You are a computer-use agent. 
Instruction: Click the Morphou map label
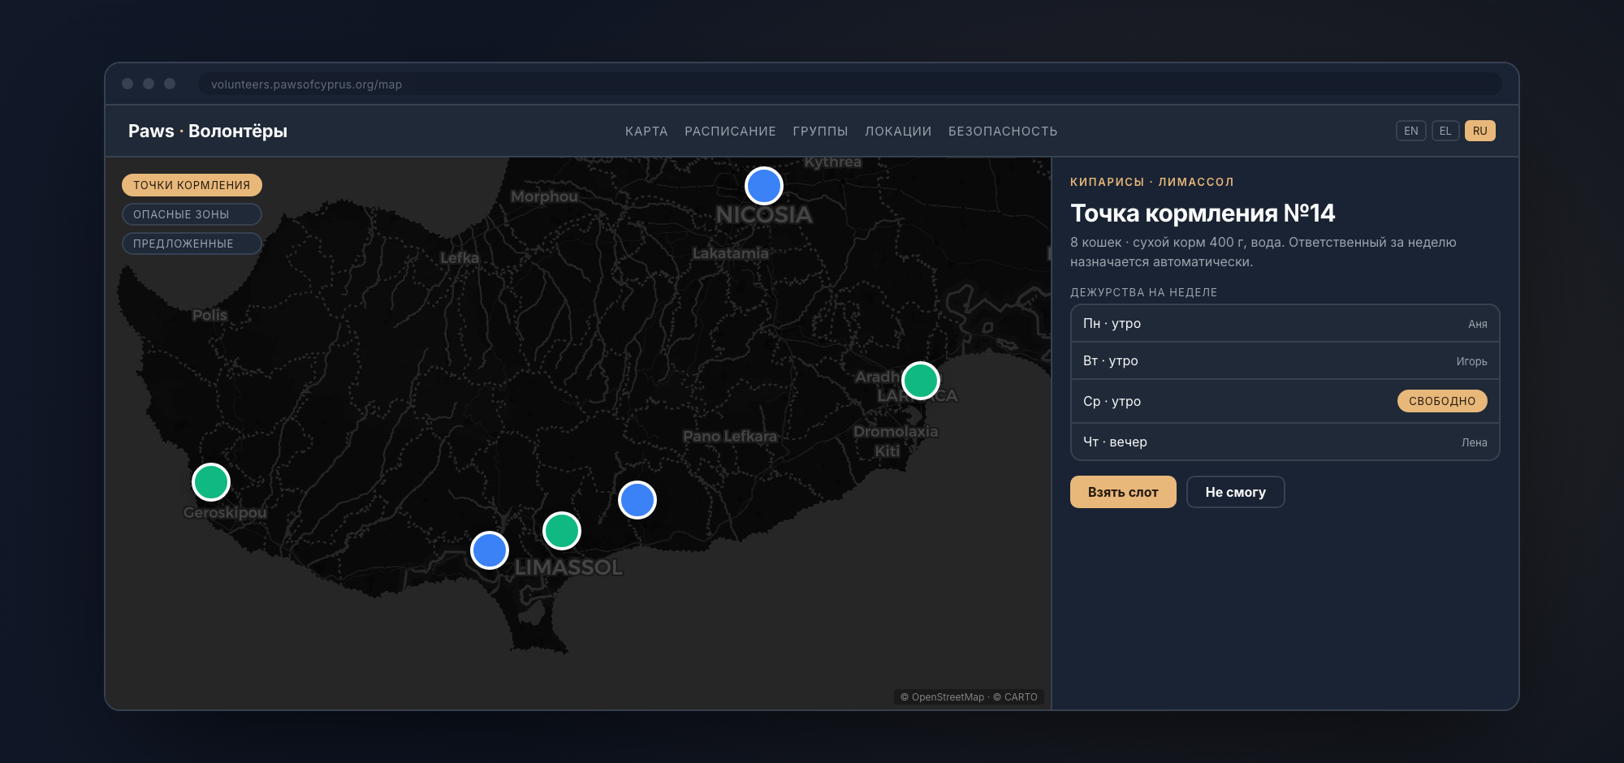coord(544,196)
